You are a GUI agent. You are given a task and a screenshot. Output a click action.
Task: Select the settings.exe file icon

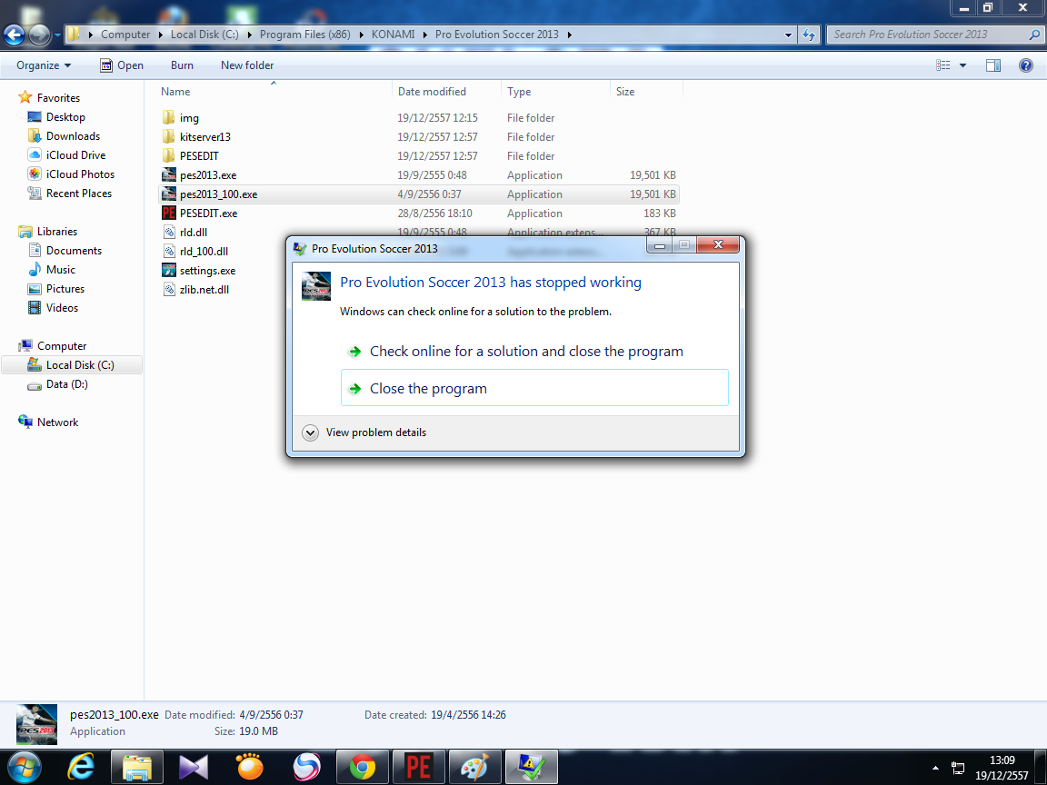point(168,271)
